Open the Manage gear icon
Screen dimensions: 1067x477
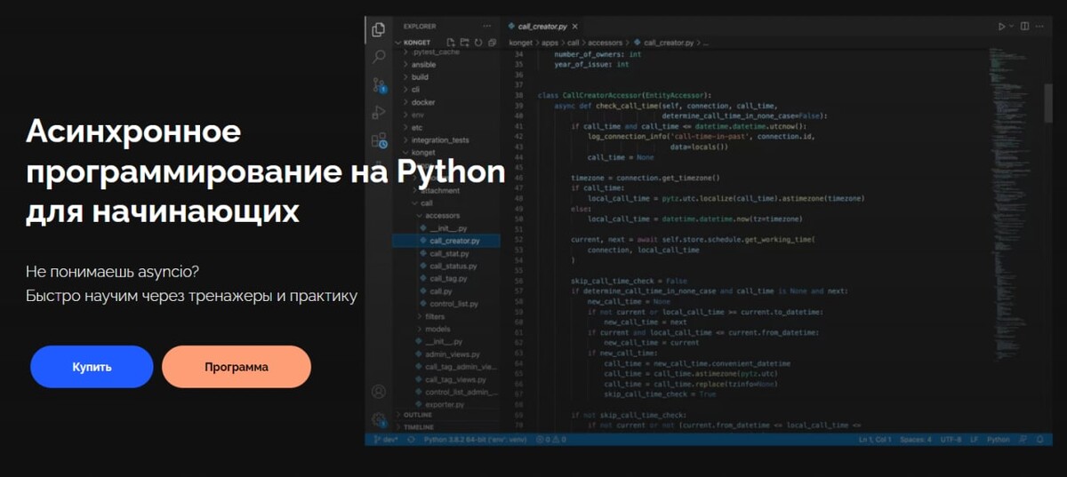379,419
